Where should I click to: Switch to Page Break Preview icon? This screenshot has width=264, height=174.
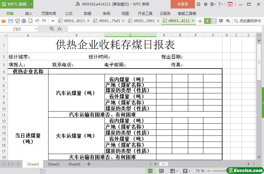tap(161, 171)
